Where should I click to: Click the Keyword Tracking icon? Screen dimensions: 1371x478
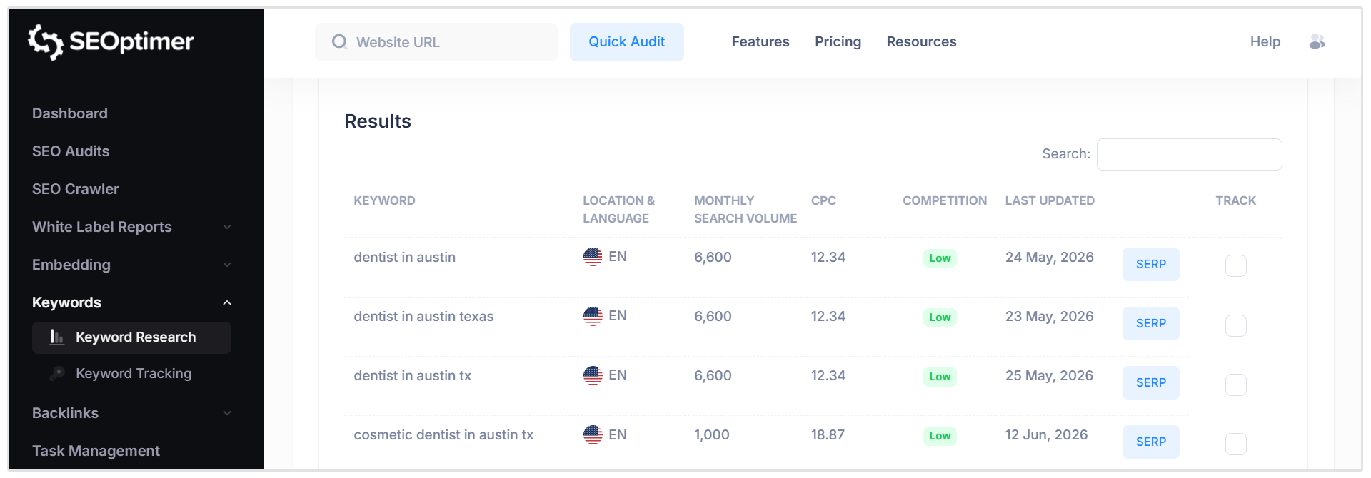click(x=57, y=373)
